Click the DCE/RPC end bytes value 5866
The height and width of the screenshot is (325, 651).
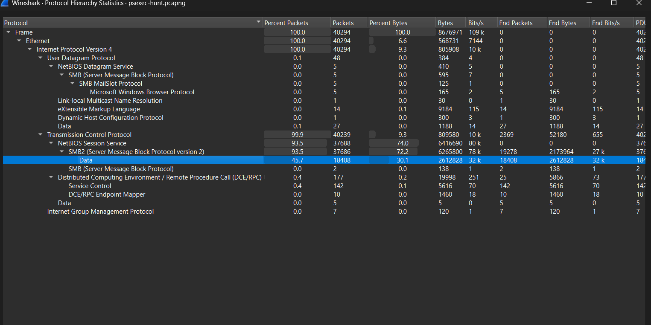[x=556, y=177]
